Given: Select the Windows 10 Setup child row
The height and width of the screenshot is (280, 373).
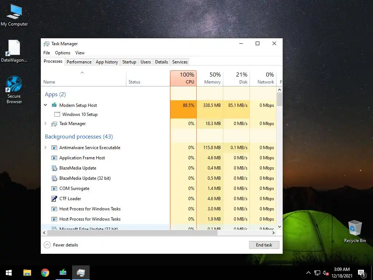Looking at the screenshot, I should pos(159,114).
